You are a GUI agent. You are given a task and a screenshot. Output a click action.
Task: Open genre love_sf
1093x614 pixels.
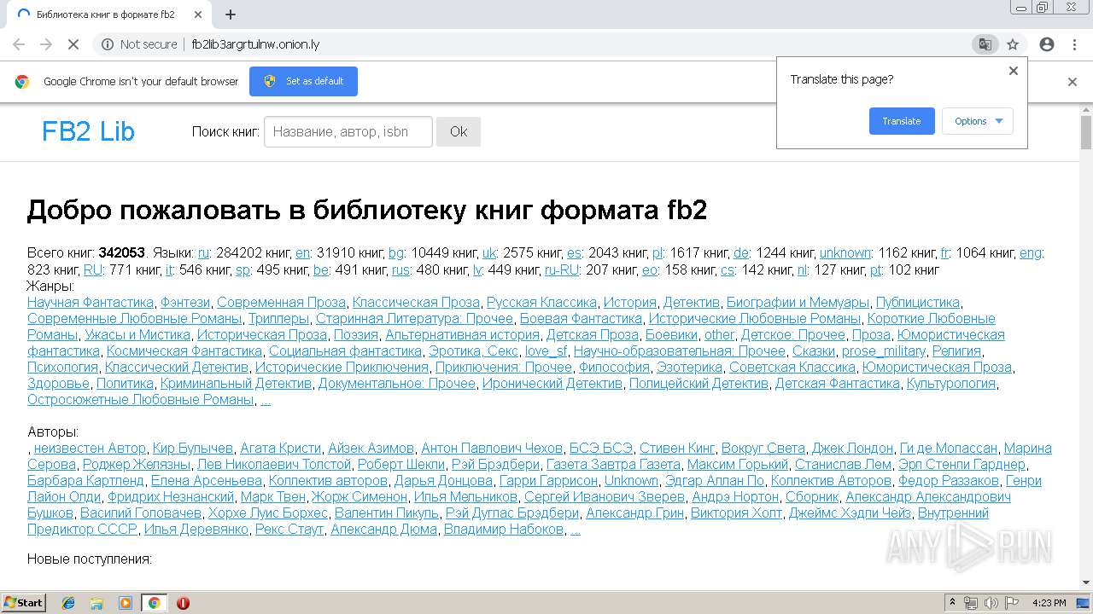pos(546,351)
